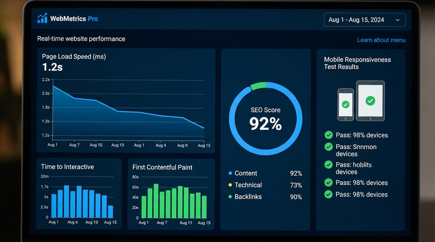Click the checkmark on Pass: hoblity. devices row

coord(328,164)
